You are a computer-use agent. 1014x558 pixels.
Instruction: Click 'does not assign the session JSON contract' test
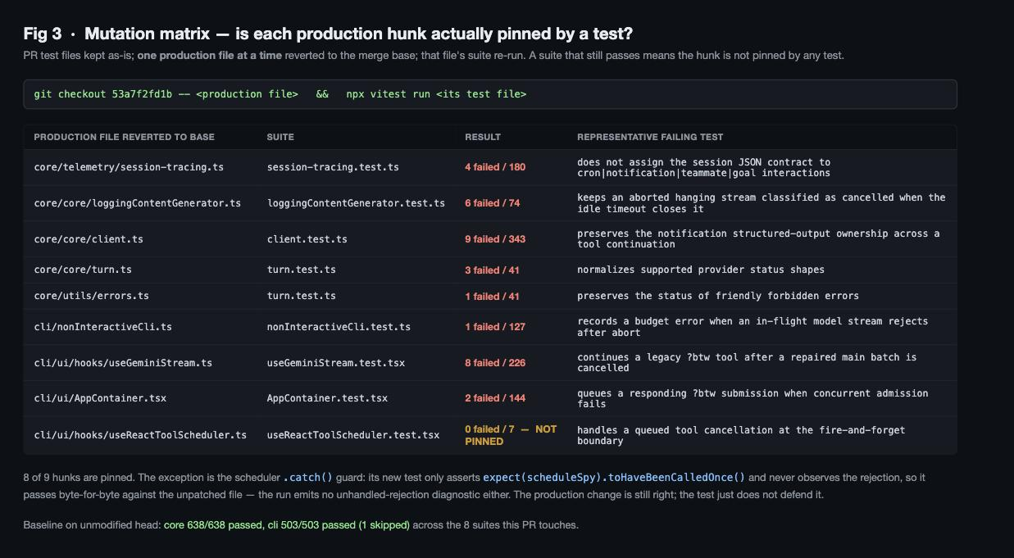[704, 167]
